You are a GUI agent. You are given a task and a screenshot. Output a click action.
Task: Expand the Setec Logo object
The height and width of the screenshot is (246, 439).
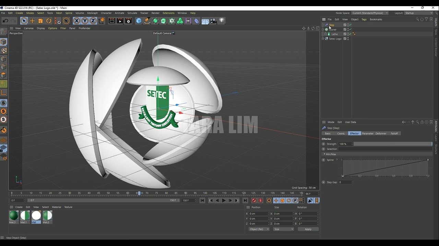pos(323,39)
